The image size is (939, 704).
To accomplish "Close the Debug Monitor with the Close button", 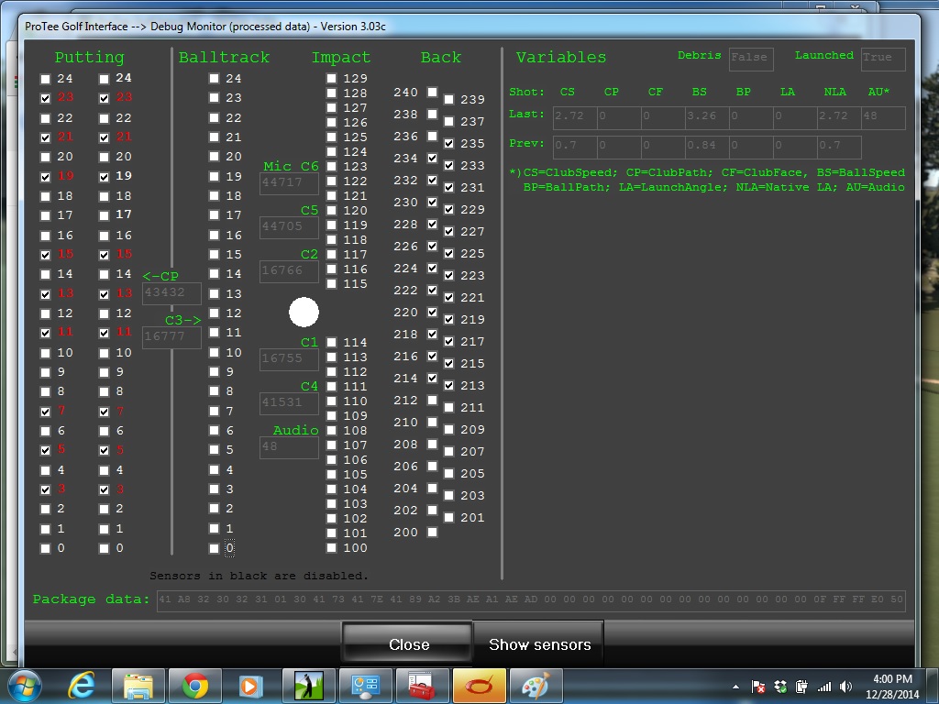I will 409,644.
